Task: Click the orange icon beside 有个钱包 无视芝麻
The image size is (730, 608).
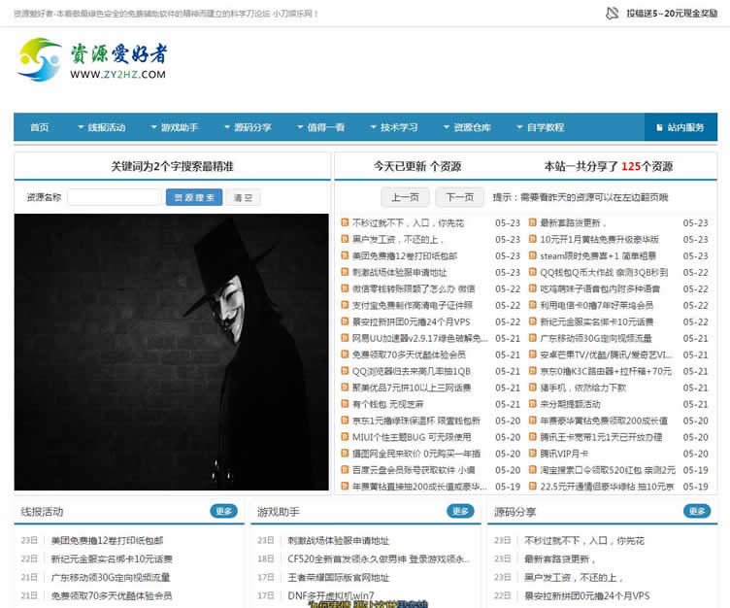Action: (x=344, y=404)
